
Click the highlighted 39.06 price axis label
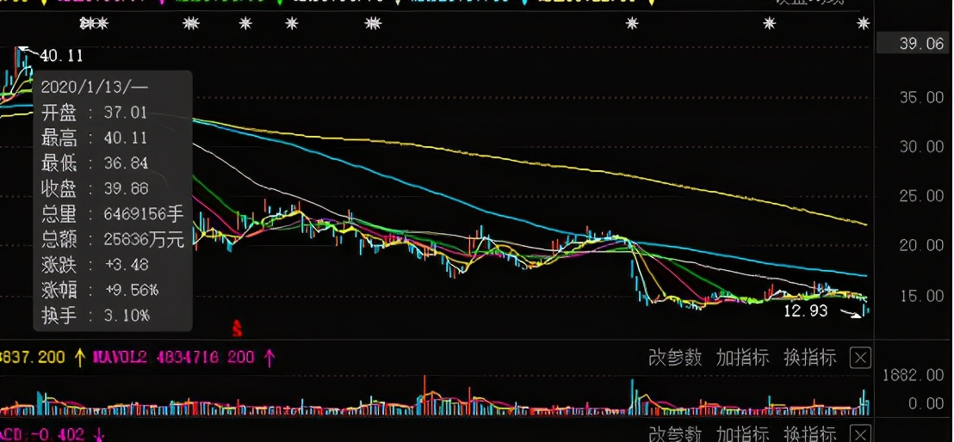tap(913, 44)
